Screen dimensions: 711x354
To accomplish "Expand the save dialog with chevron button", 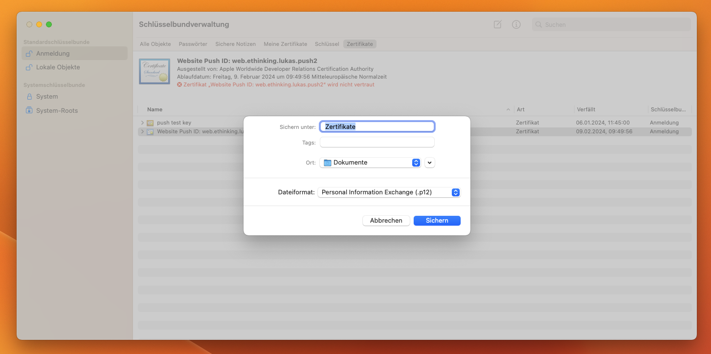I will [x=430, y=163].
